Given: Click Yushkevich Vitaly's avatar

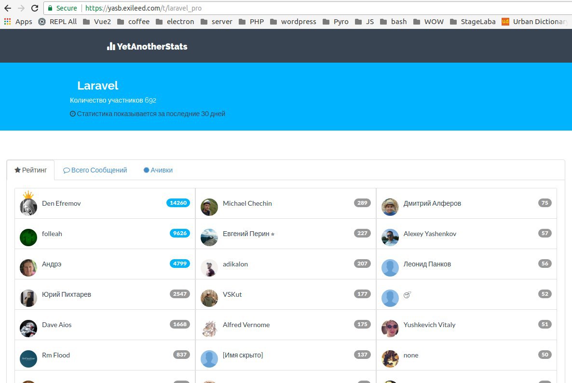Looking at the screenshot, I should 390,329.
